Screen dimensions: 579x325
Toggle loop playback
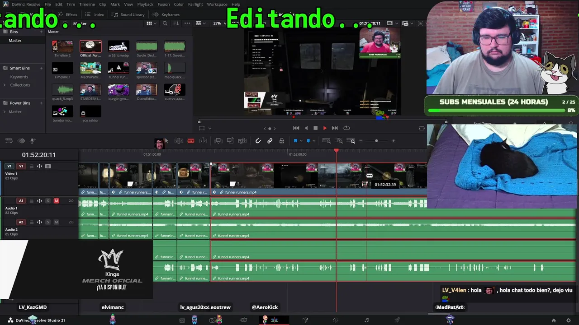pos(346,128)
